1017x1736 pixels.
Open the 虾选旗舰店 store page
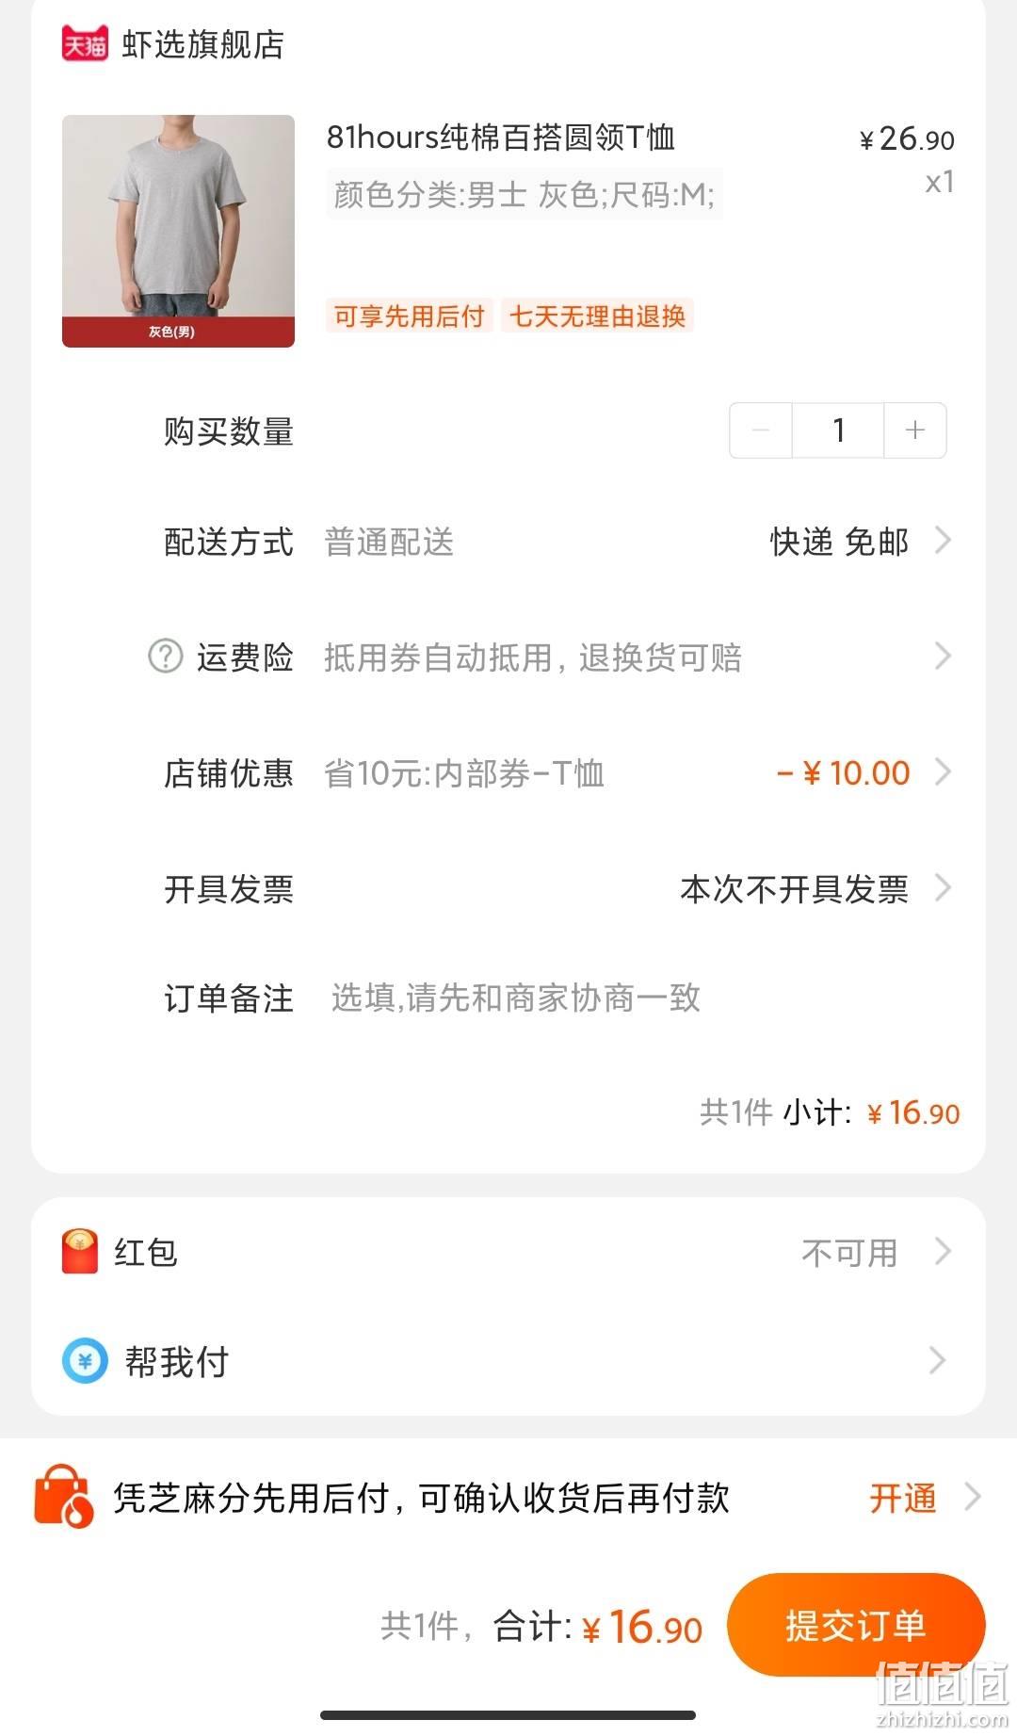[202, 44]
